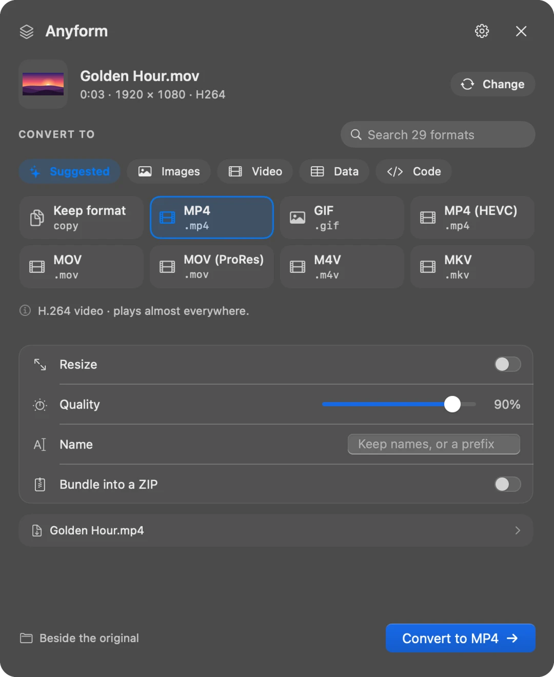Click the table icon on Data tab

click(x=318, y=171)
